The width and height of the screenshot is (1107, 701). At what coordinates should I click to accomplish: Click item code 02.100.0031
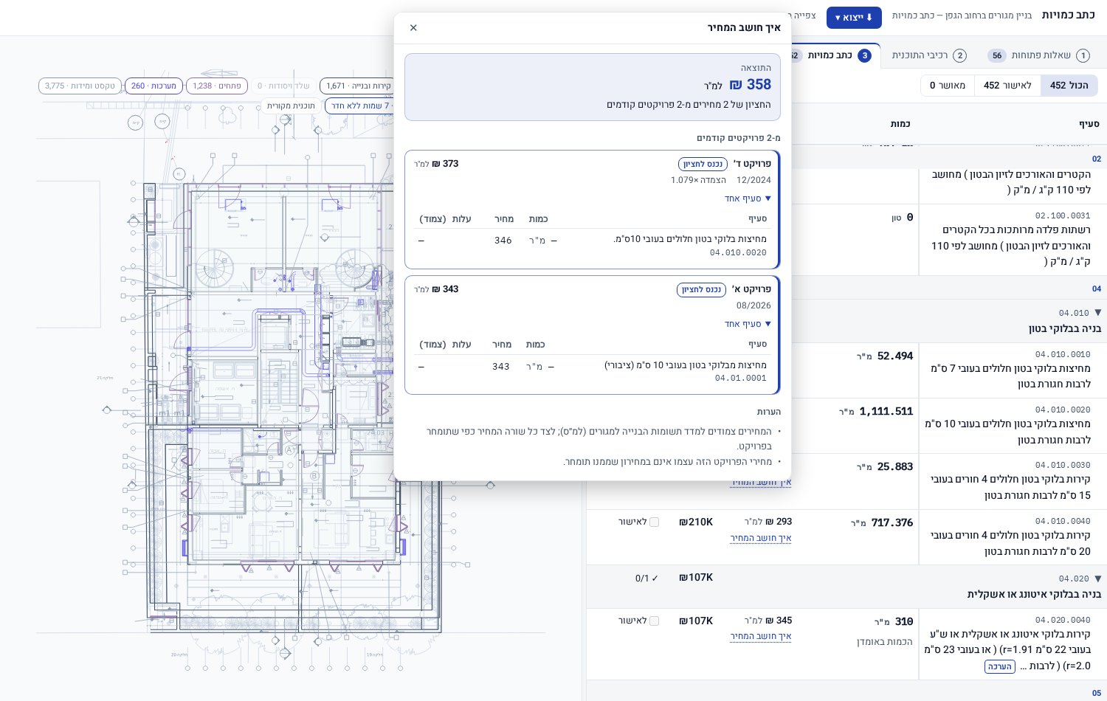(1063, 215)
